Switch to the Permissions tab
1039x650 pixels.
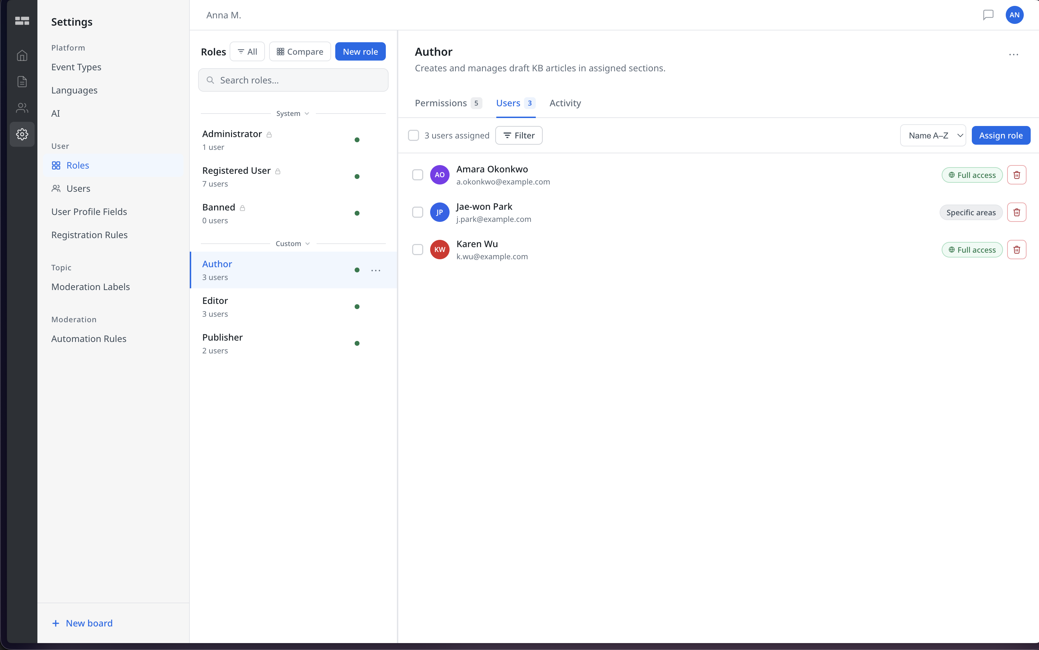pyautogui.click(x=449, y=103)
